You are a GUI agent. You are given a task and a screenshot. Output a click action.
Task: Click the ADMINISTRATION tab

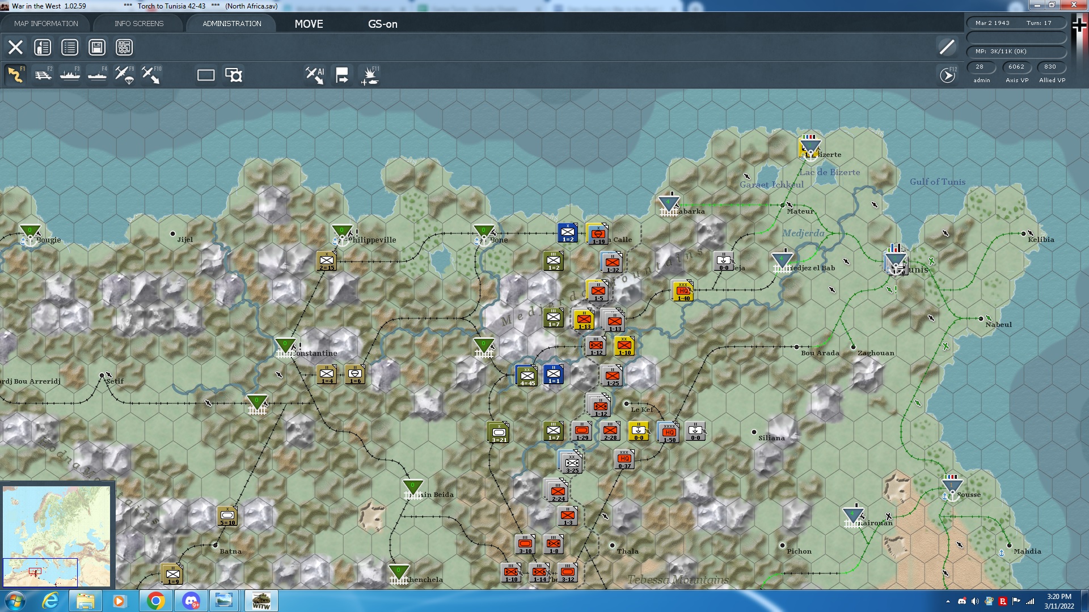[x=231, y=23]
